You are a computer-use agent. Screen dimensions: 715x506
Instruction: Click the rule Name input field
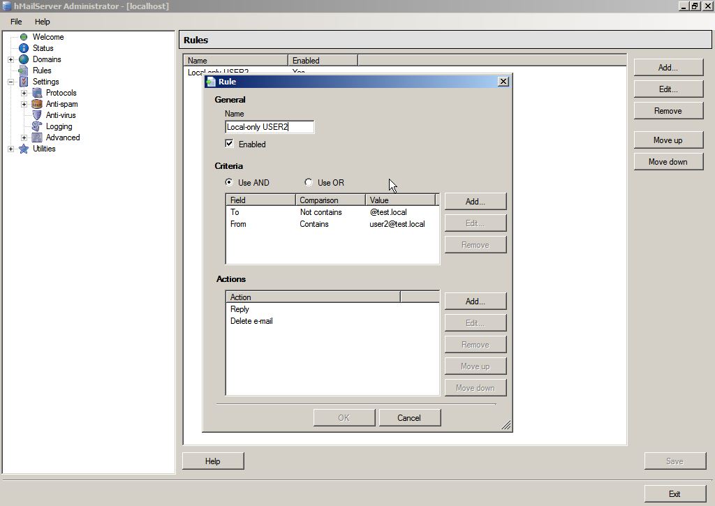(x=270, y=127)
